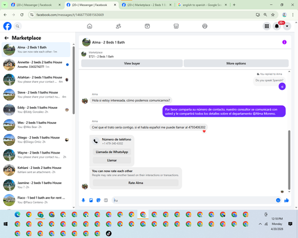
Task: Click the phone icon in contact card
Action: click(96, 141)
